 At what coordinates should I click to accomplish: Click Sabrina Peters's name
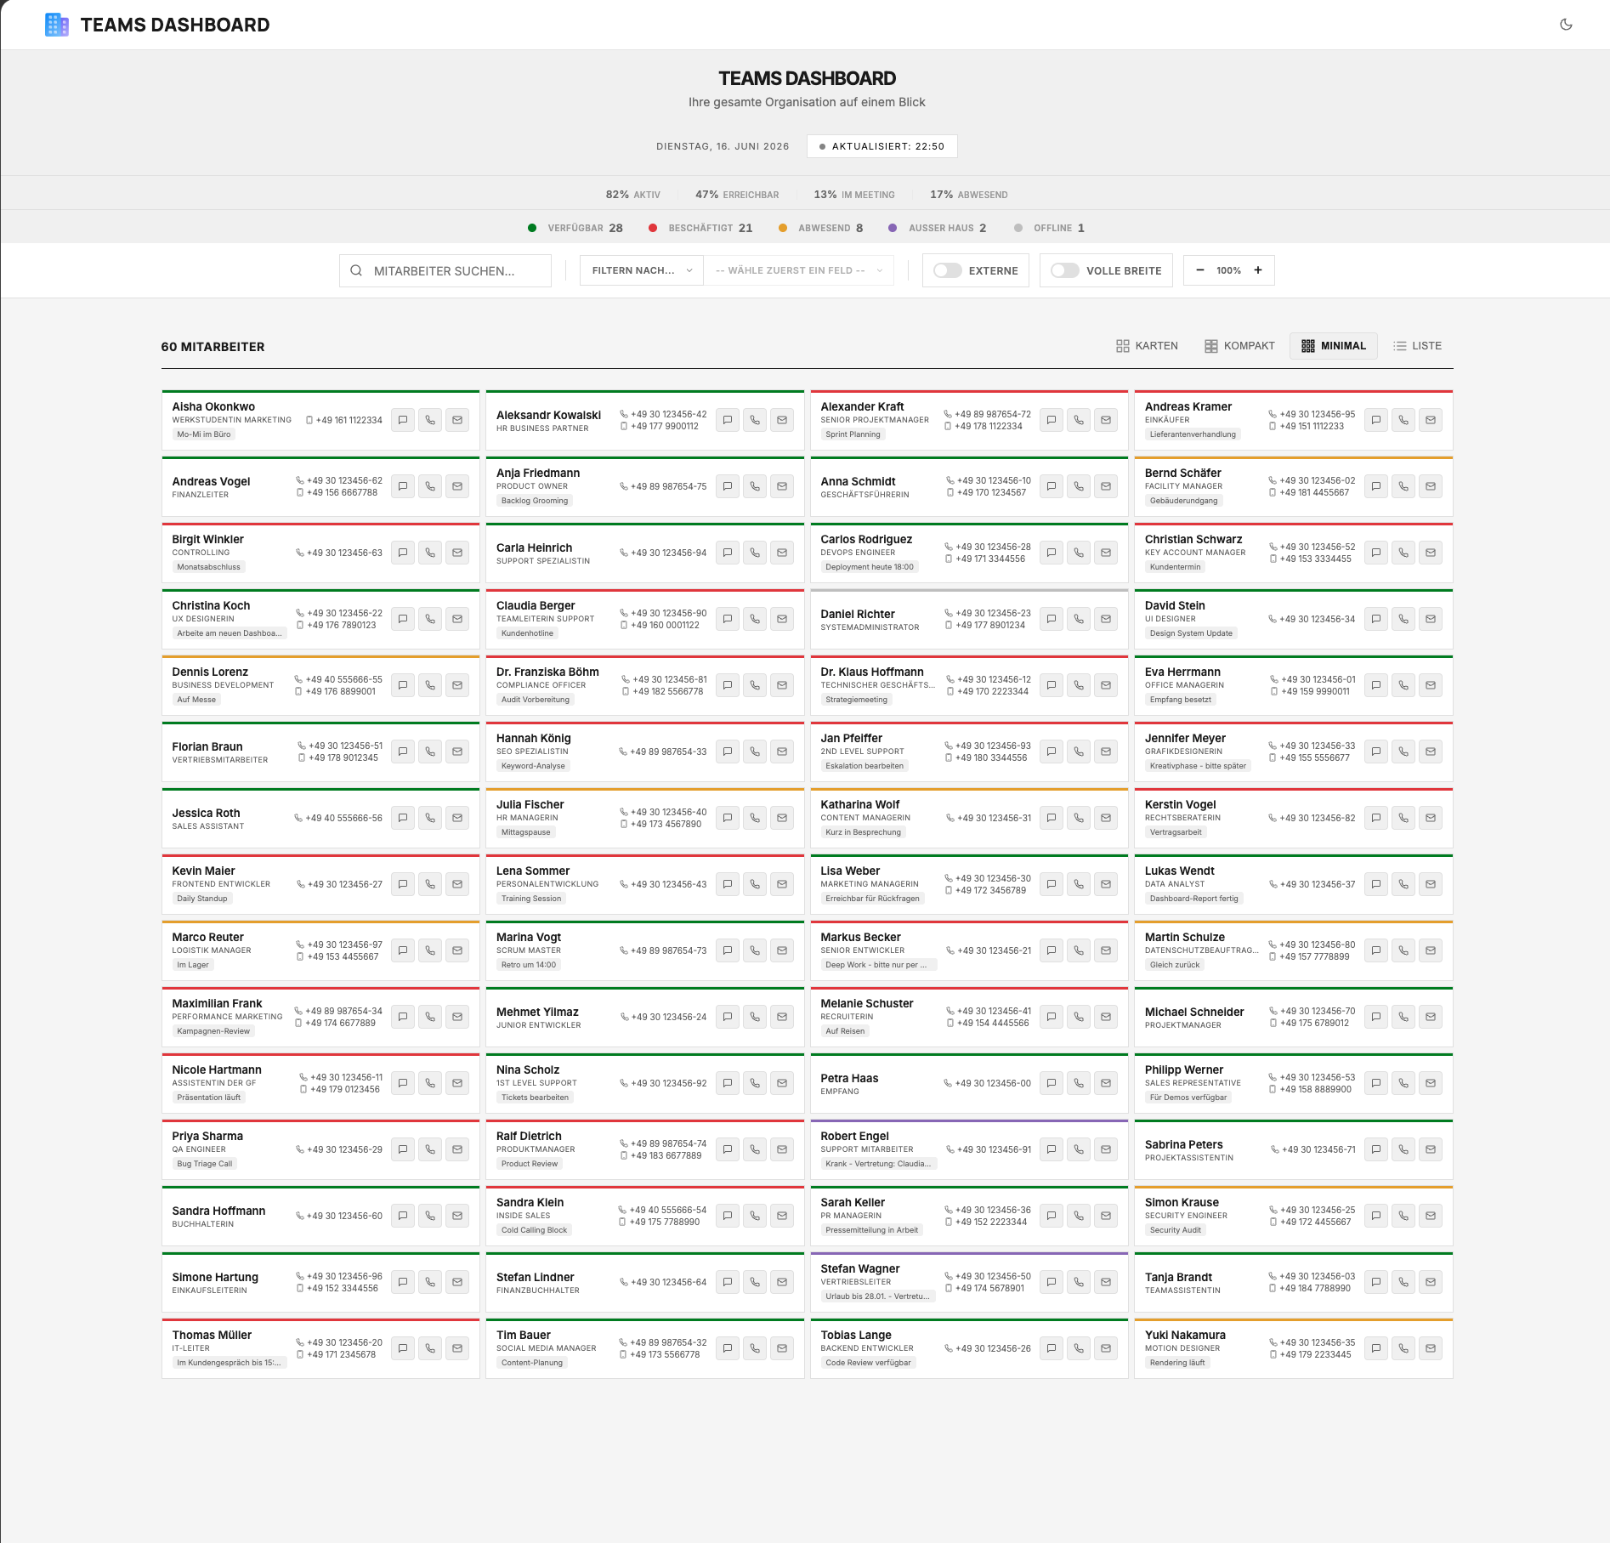coord(1183,1144)
